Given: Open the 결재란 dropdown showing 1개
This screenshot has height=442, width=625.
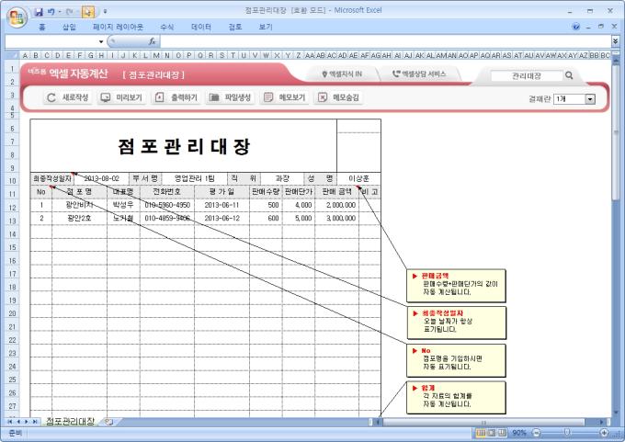Looking at the screenshot, I should 574,99.
